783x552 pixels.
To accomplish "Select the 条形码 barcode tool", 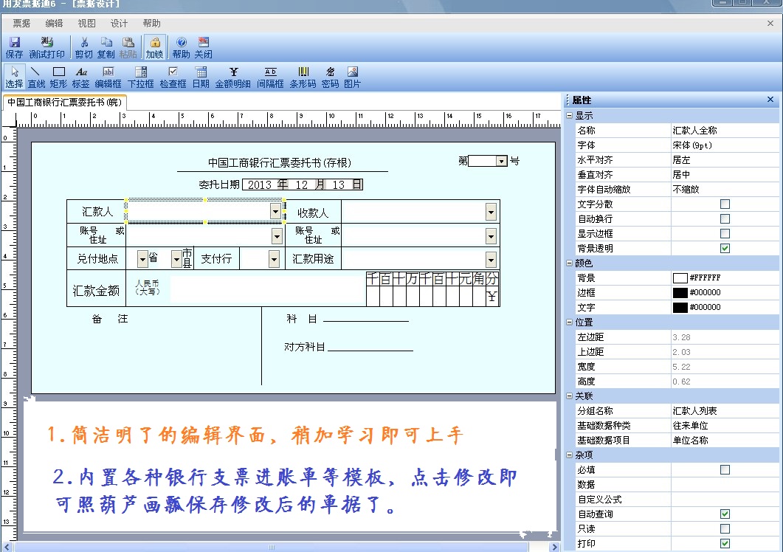I will pos(303,77).
